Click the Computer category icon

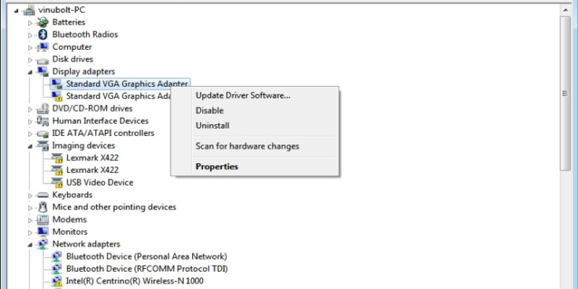[43, 47]
